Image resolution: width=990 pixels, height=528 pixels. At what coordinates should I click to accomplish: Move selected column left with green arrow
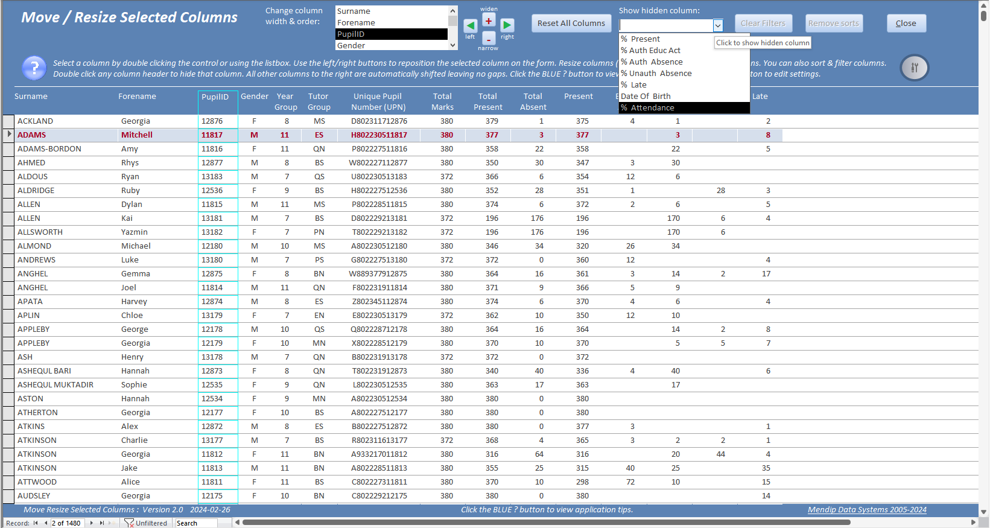470,25
